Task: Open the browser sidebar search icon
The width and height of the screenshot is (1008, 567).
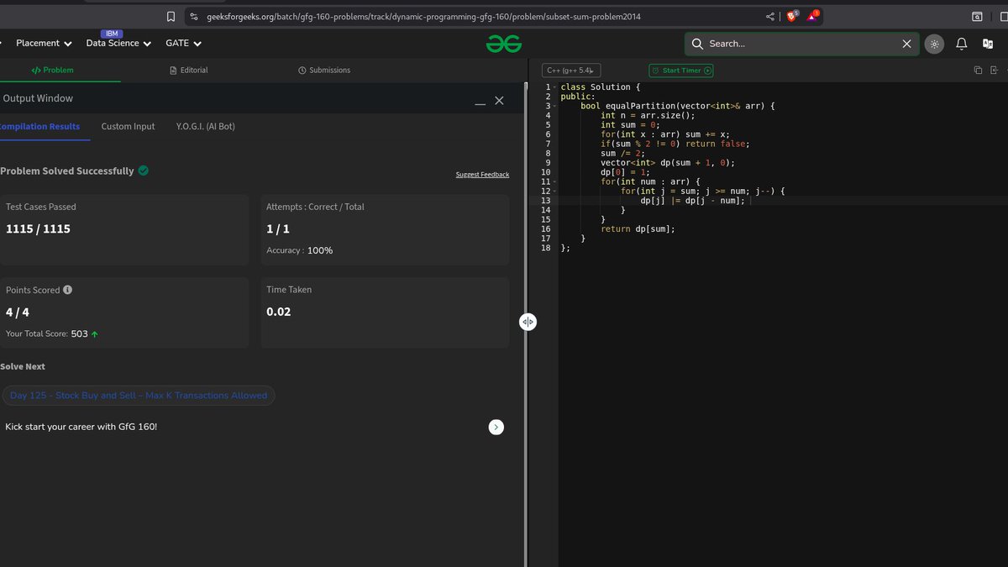Action: tap(977, 16)
